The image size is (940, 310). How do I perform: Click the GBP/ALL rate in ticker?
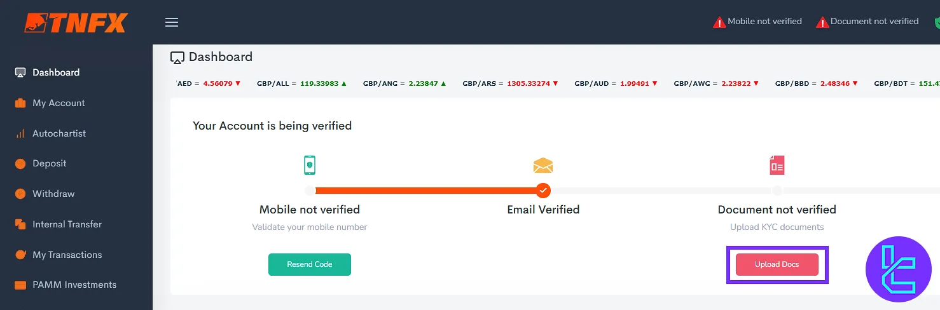click(302, 83)
